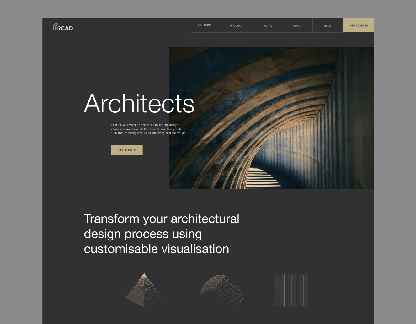Screen dimensions: 416x324
Task: Click the vertical lines illustration icon
Action: click(292, 290)
